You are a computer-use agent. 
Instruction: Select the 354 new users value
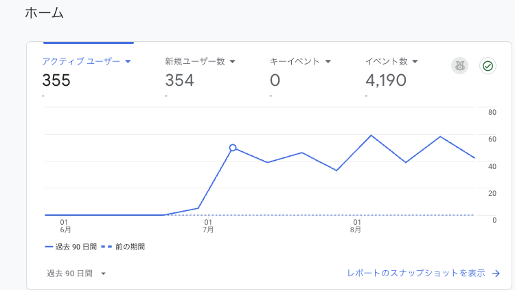click(179, 80)
